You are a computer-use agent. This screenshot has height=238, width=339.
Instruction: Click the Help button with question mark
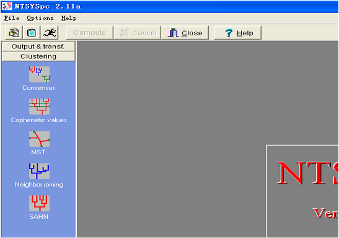(x=237, y=33)
